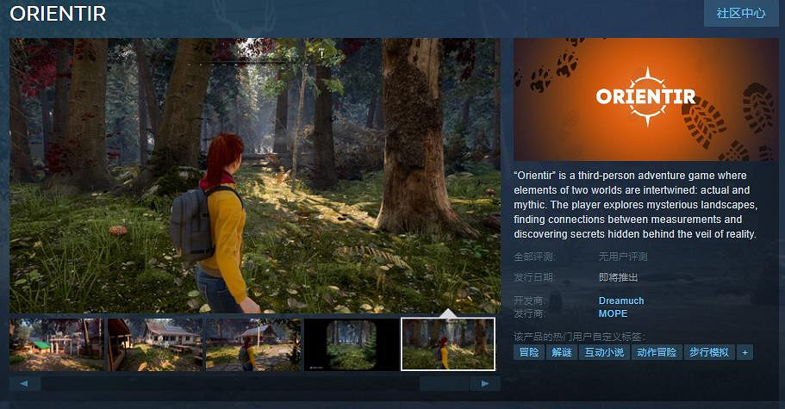785x409 pixels.
Task: Open the Dreamuch developer link
Action: [620, 301]
